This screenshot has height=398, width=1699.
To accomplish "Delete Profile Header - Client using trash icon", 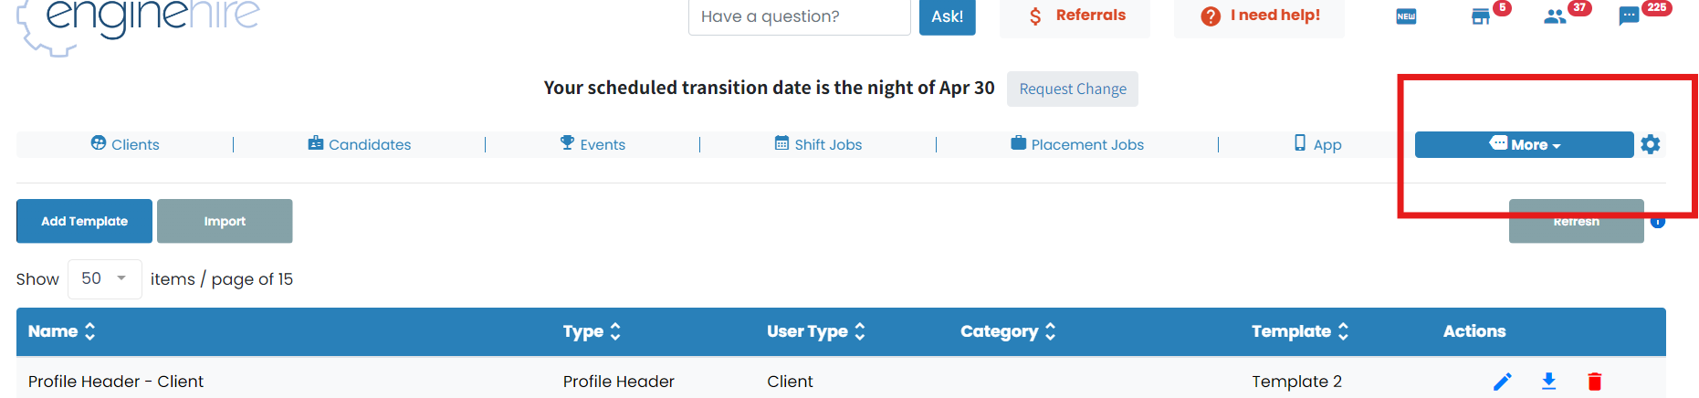I will click(x=1594, y=382).
